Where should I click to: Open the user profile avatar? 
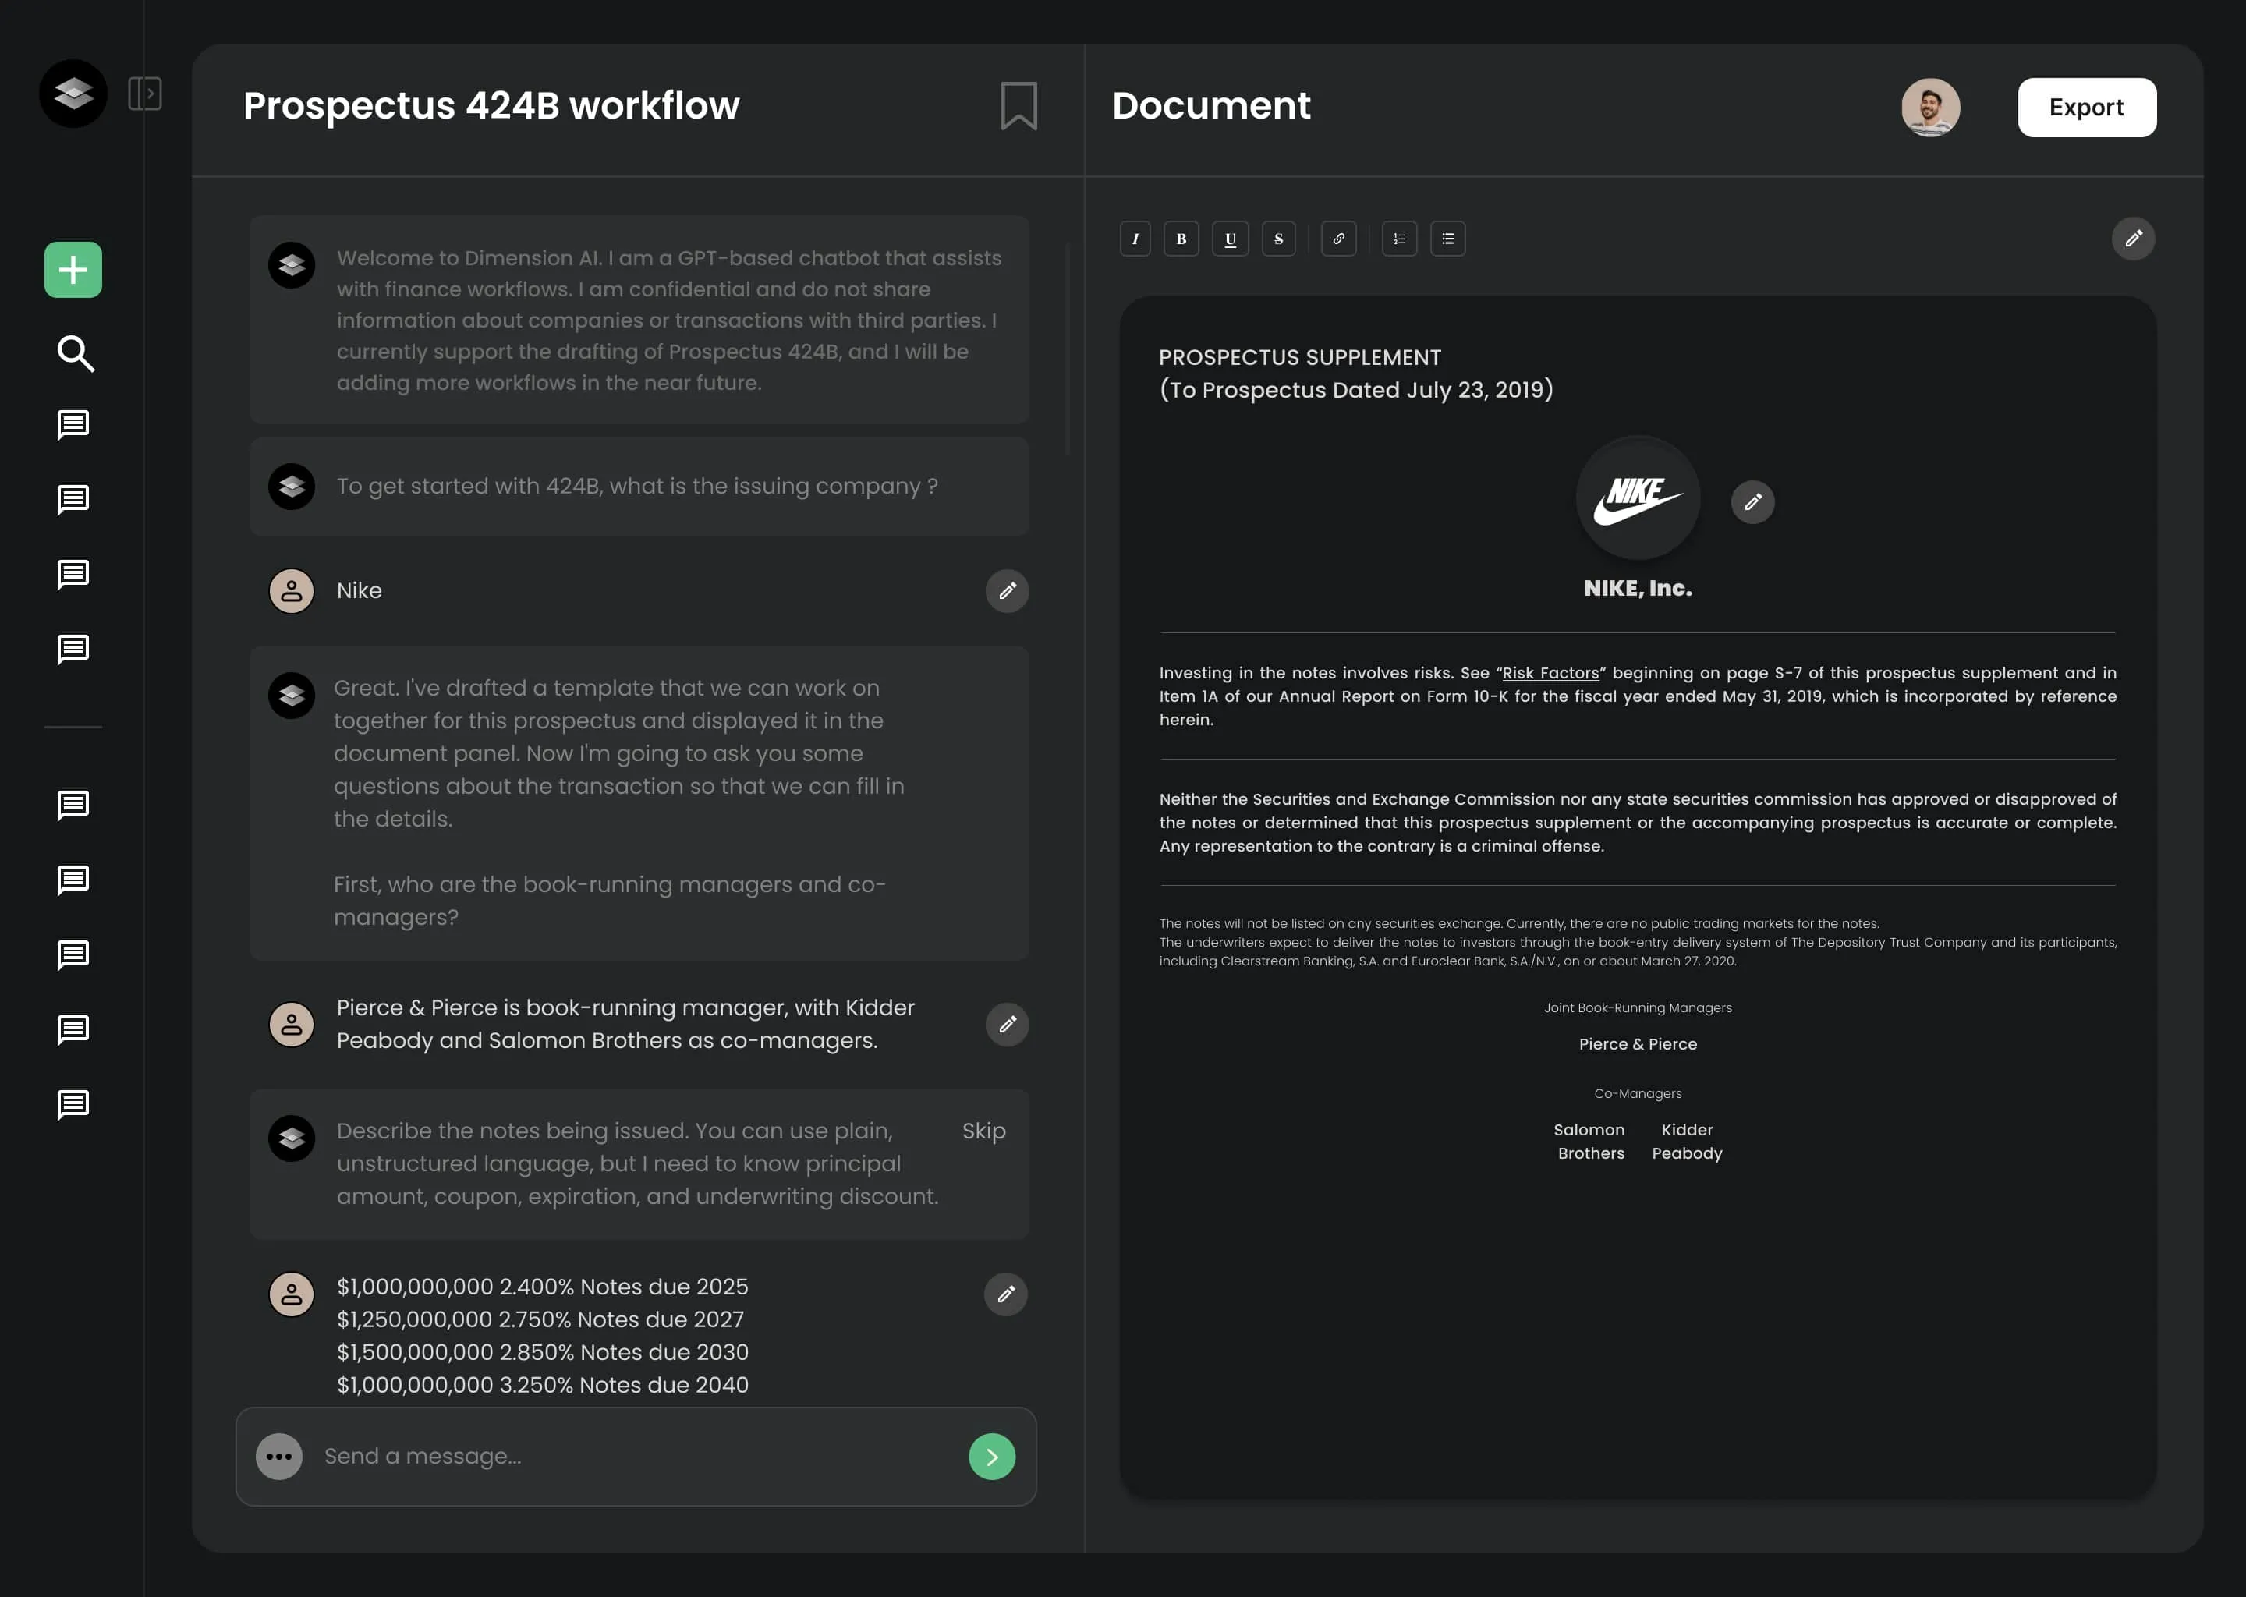click(x=1930, y=107)
